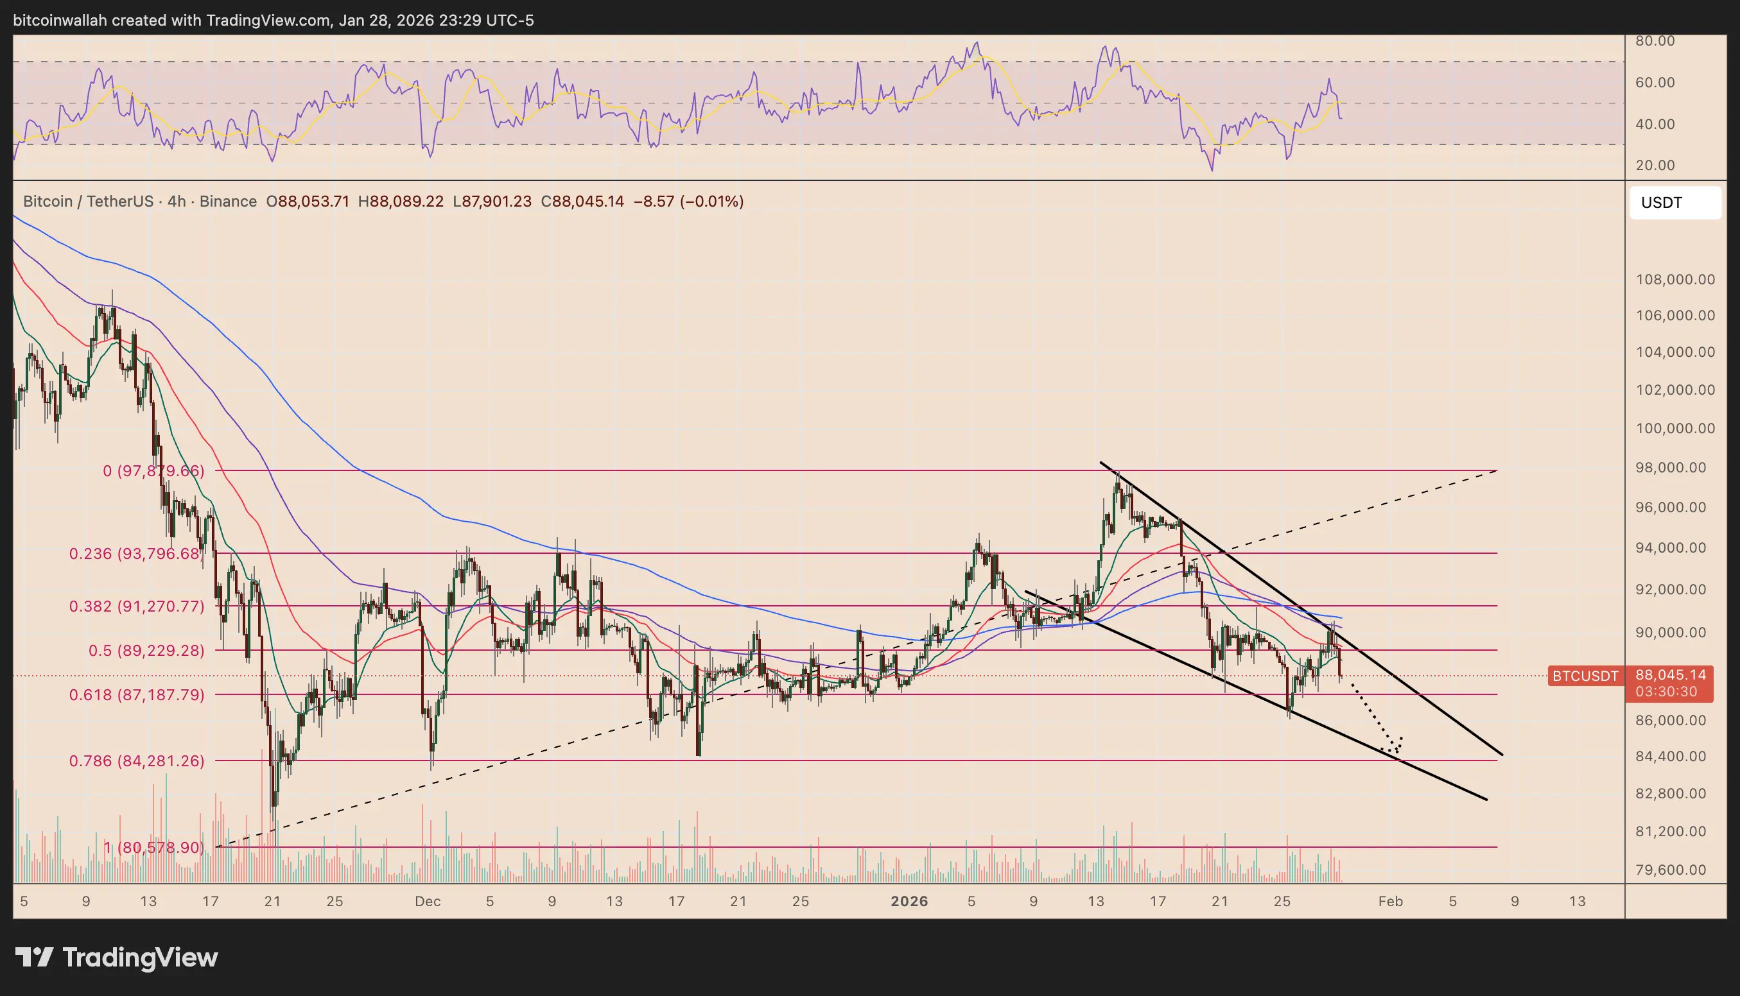Open the USDT currency selector
This screenshot has height=996, width=1740.
1675,203
